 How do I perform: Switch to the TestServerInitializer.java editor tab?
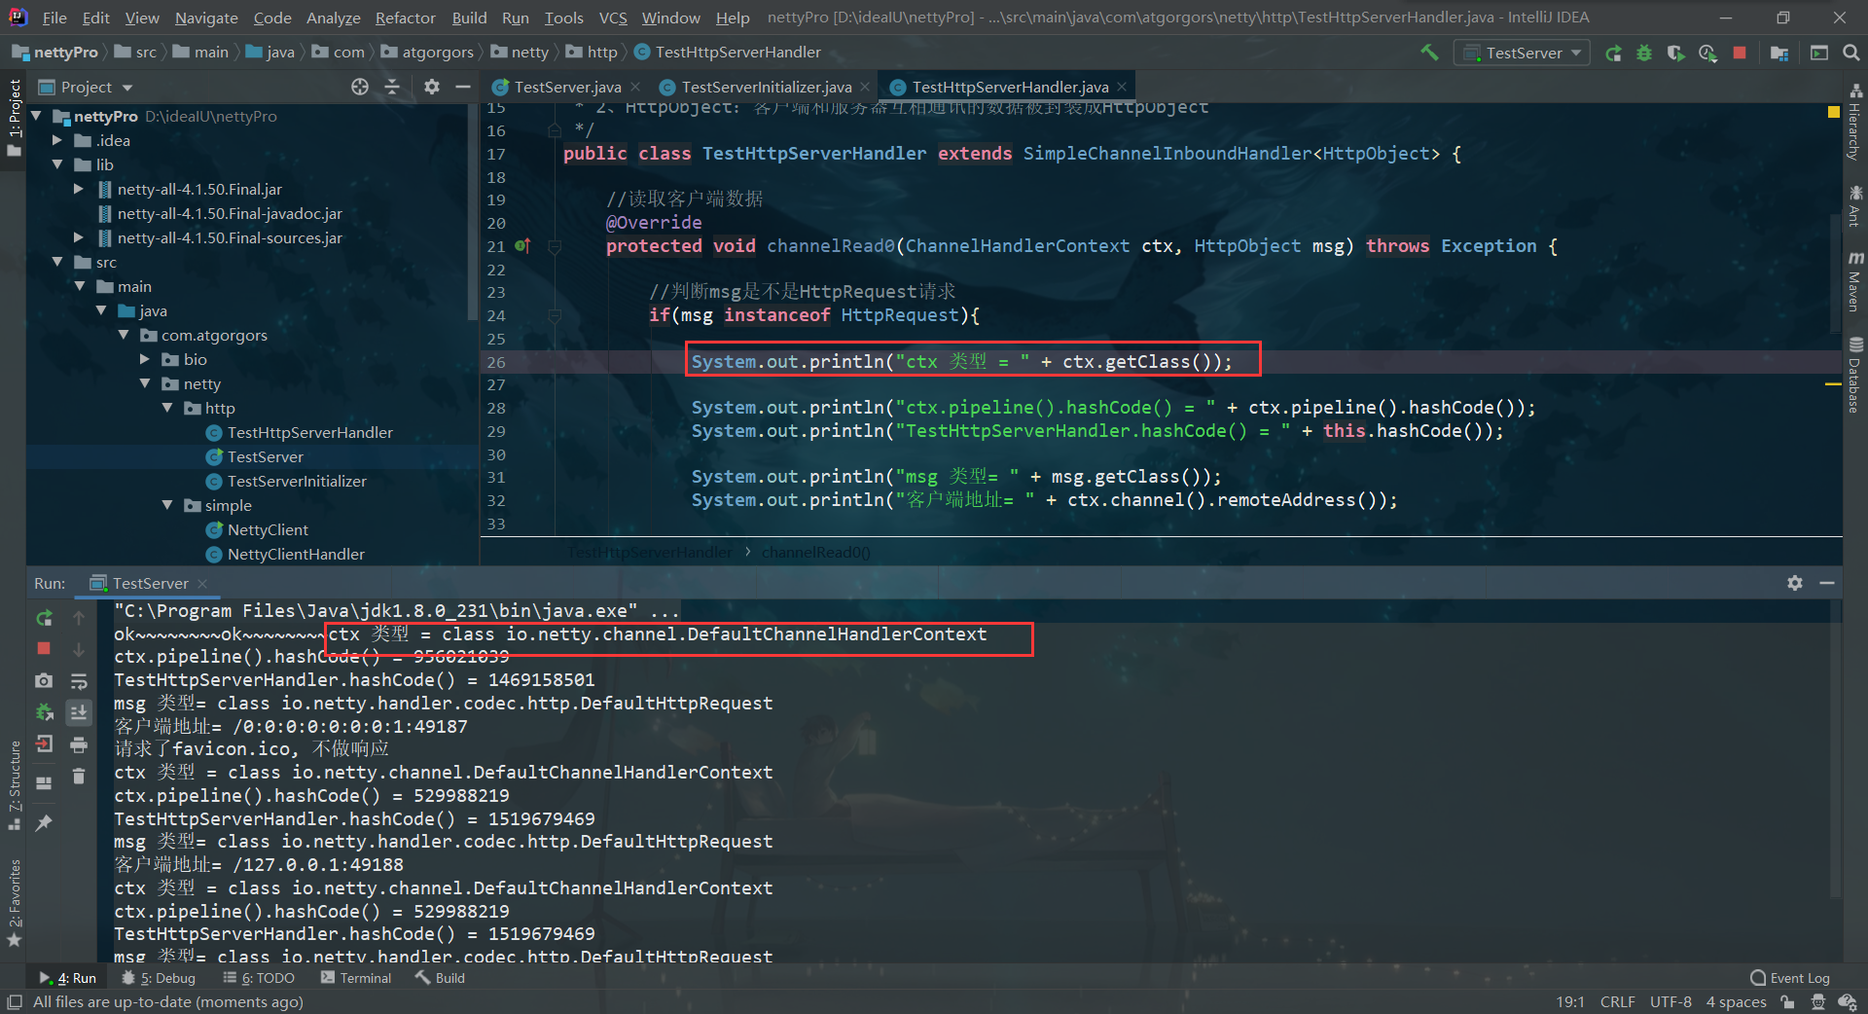pos(764,87)
